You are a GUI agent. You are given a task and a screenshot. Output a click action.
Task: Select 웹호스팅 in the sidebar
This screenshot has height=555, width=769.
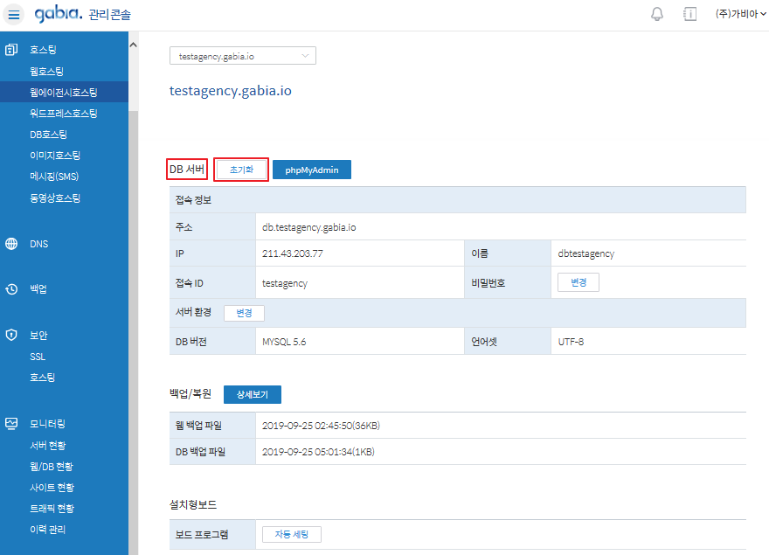[46, 71]
